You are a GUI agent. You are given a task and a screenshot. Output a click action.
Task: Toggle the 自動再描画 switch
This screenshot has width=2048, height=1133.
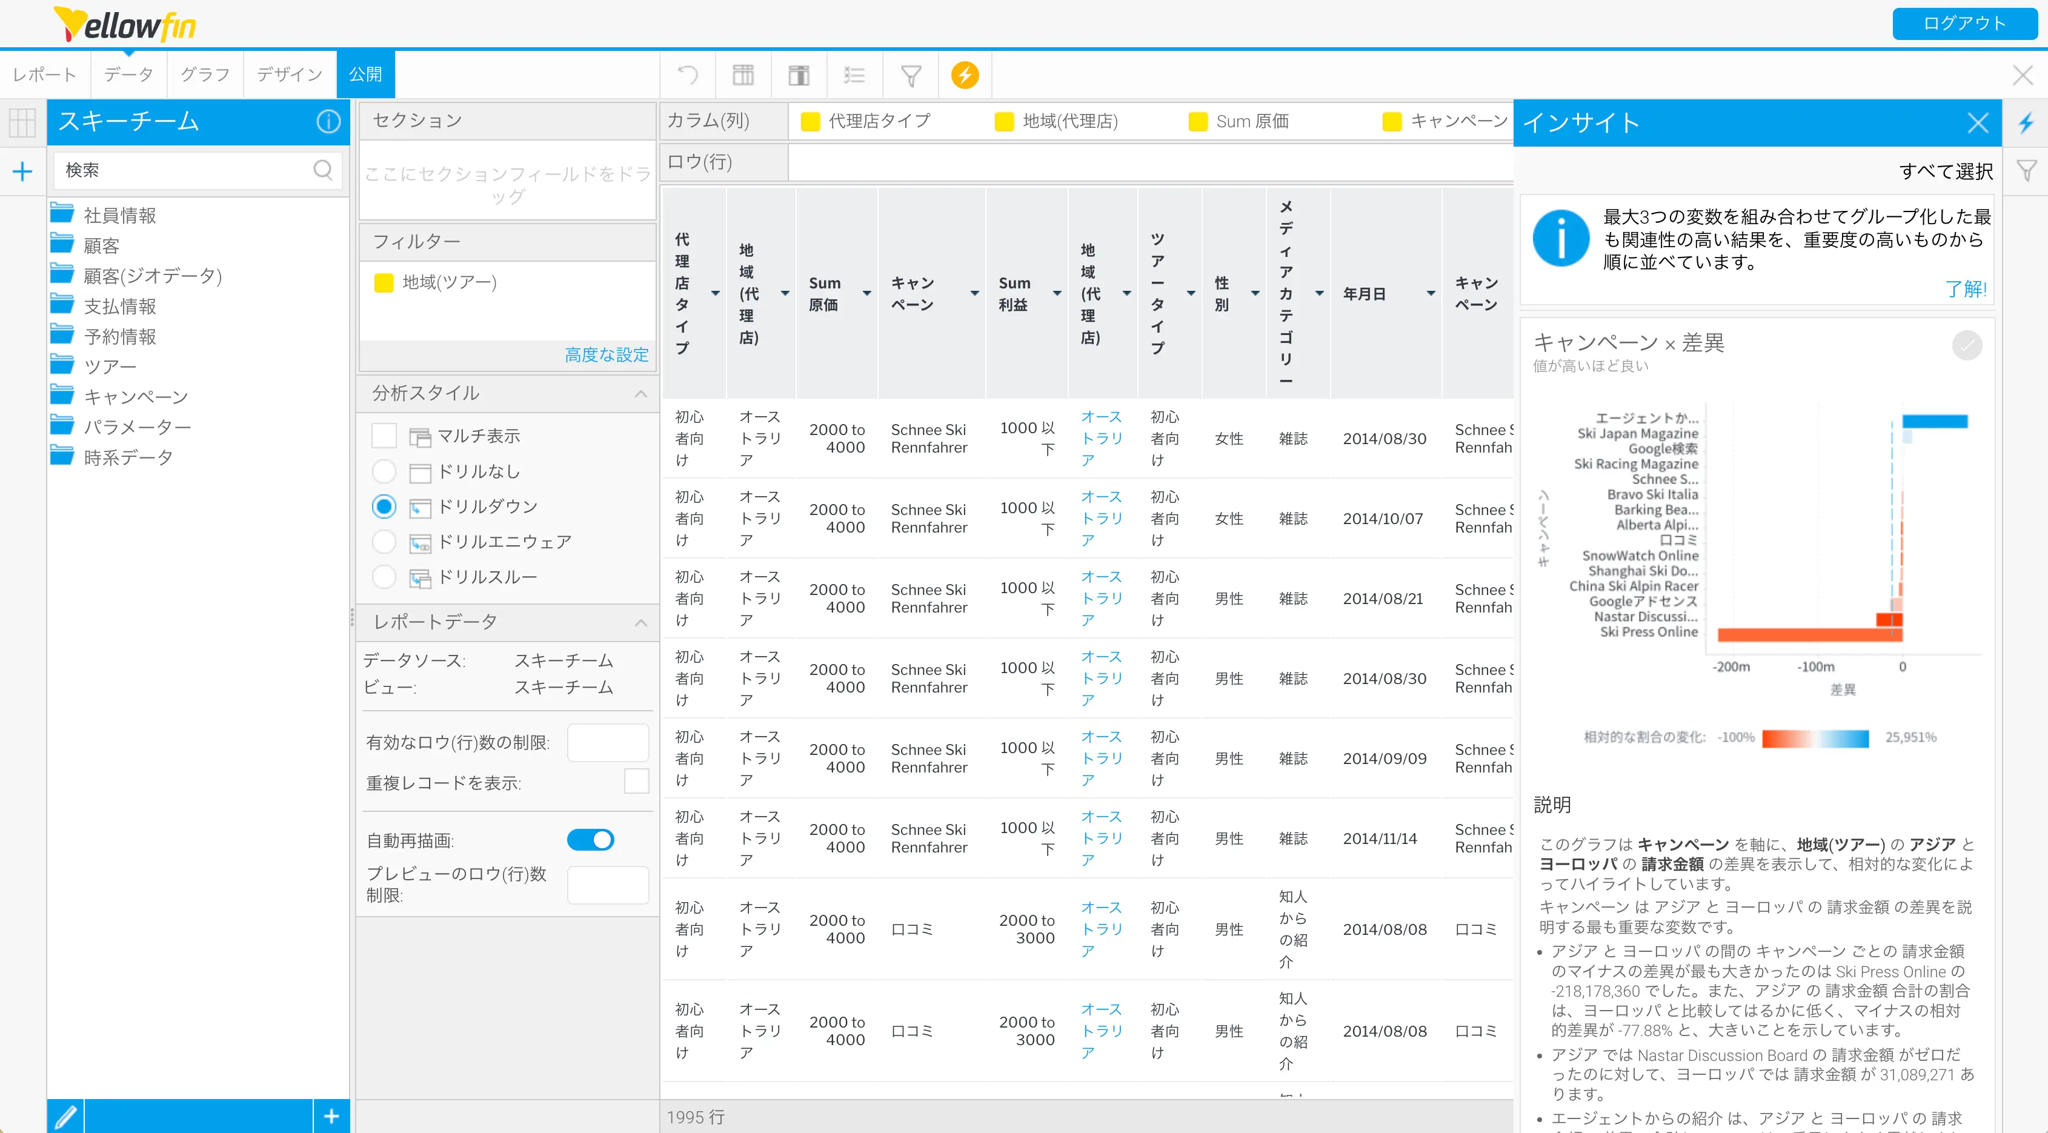point(590,840)
